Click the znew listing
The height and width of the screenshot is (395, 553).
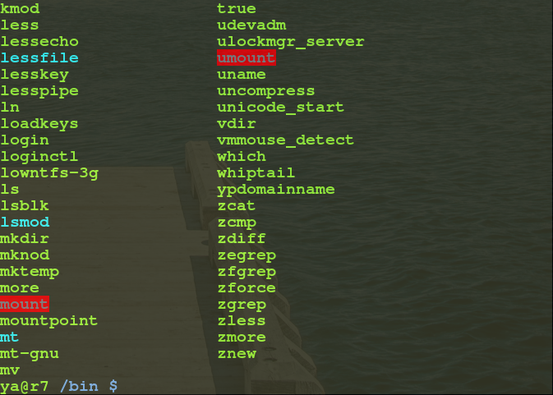coord(236,354)
